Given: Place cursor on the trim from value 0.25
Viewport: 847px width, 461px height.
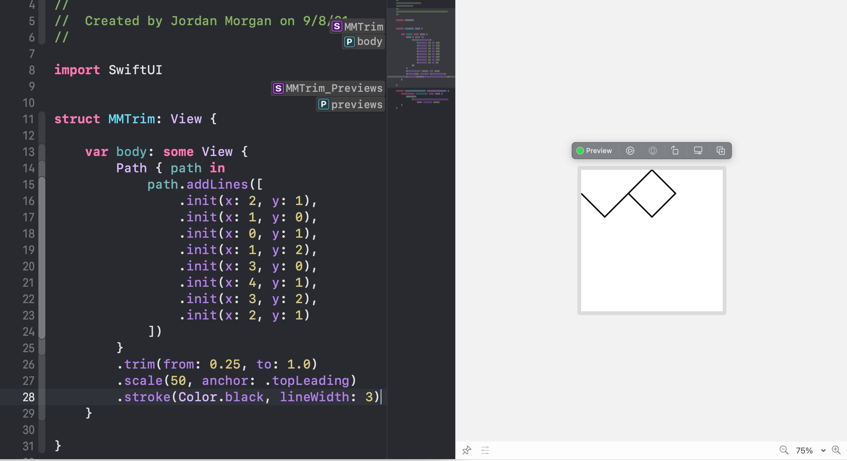Looking at the screenshot, I should coord(225,364).
